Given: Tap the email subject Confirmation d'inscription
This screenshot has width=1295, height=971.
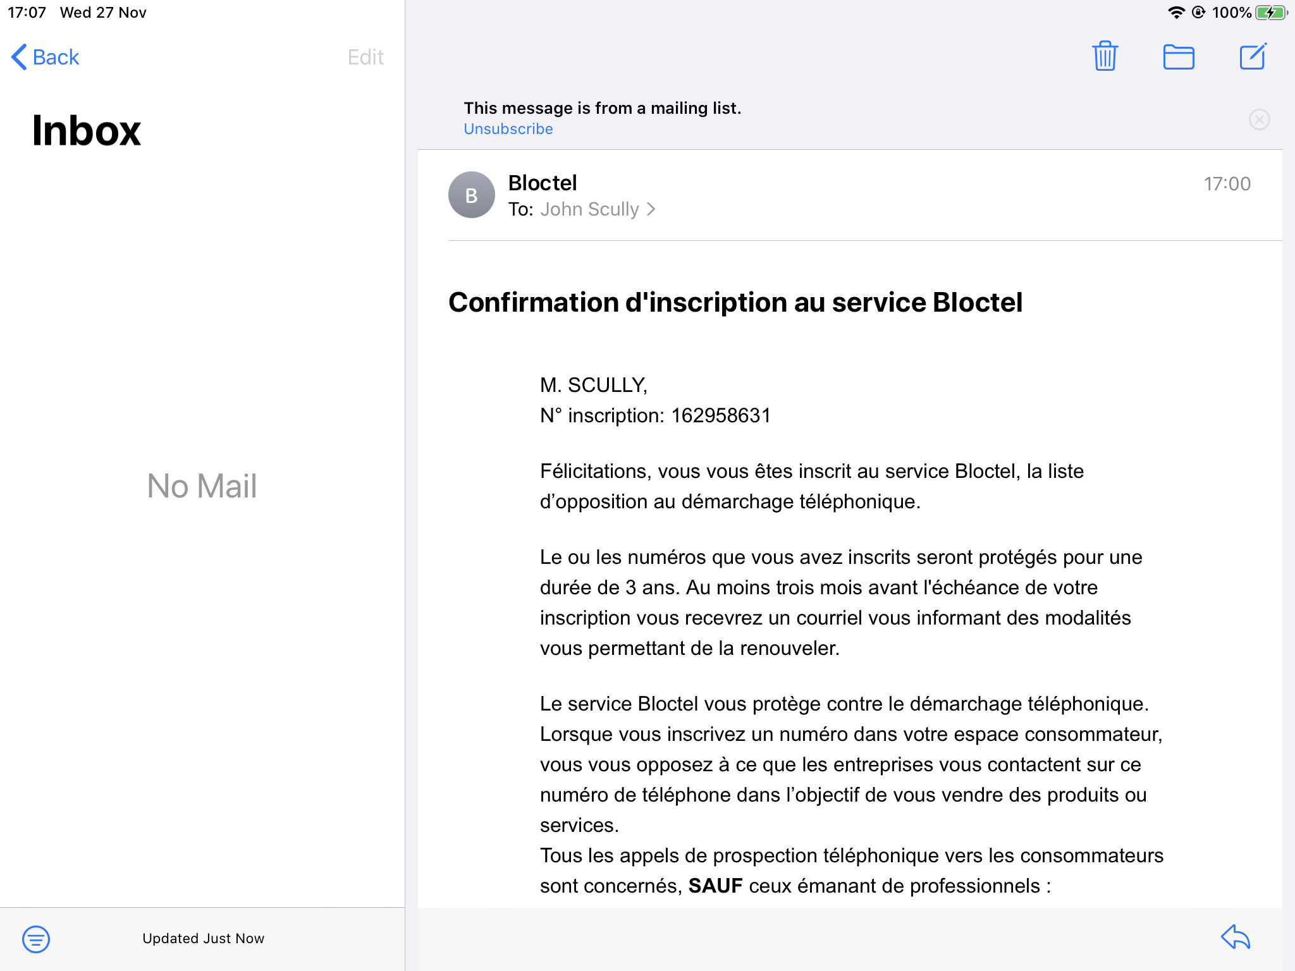Looking at the screenshot, I should point(735,302).
